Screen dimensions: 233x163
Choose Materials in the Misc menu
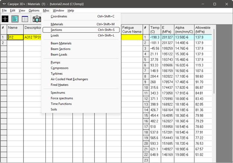(81, 24)
